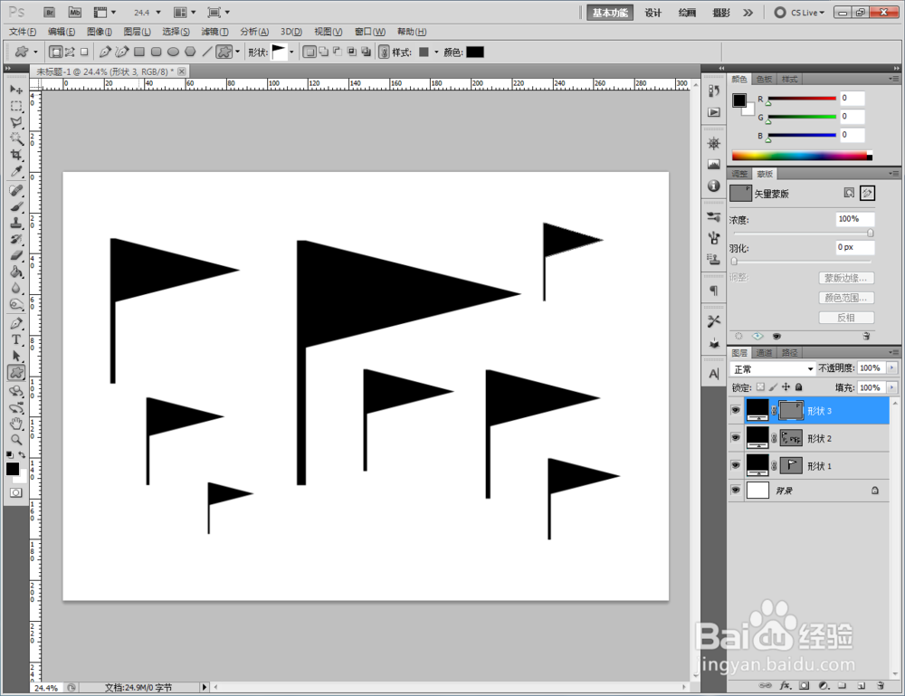This screenshot has width=905, height=696.
Task: Pick a color from spectrum ramp
Action: point(802,156)
